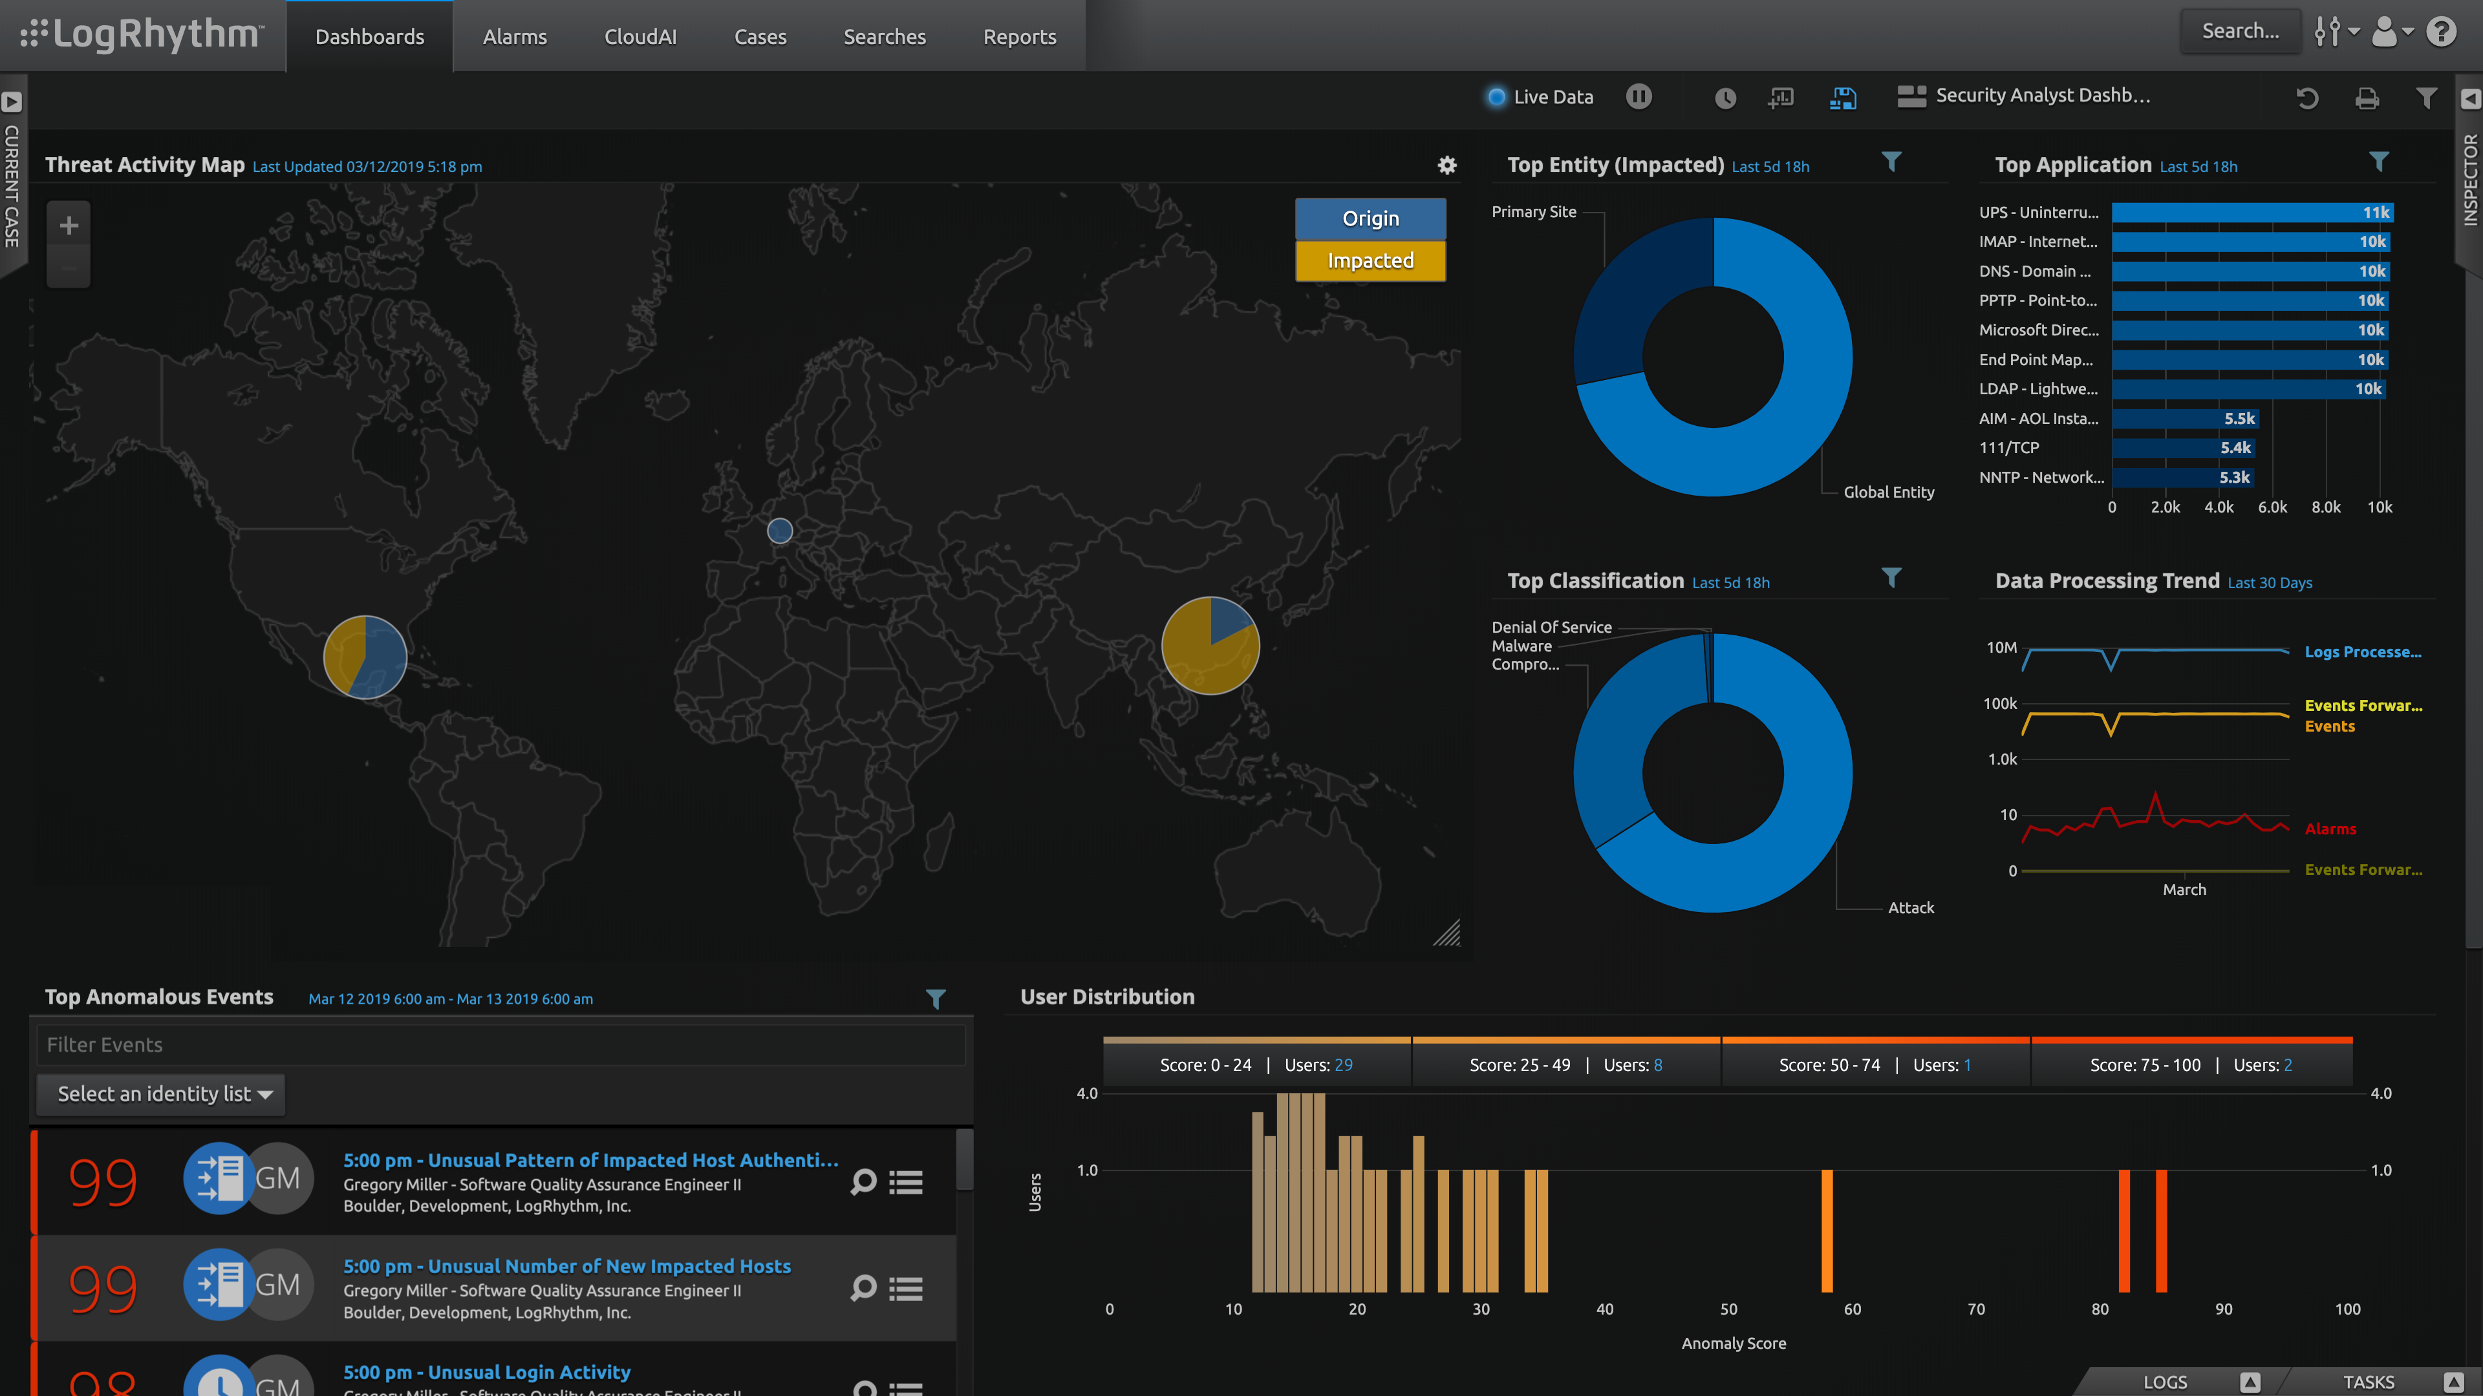2483x1396 pixels.
Task: Open the help question mark icon
Action: point(2440,33)
